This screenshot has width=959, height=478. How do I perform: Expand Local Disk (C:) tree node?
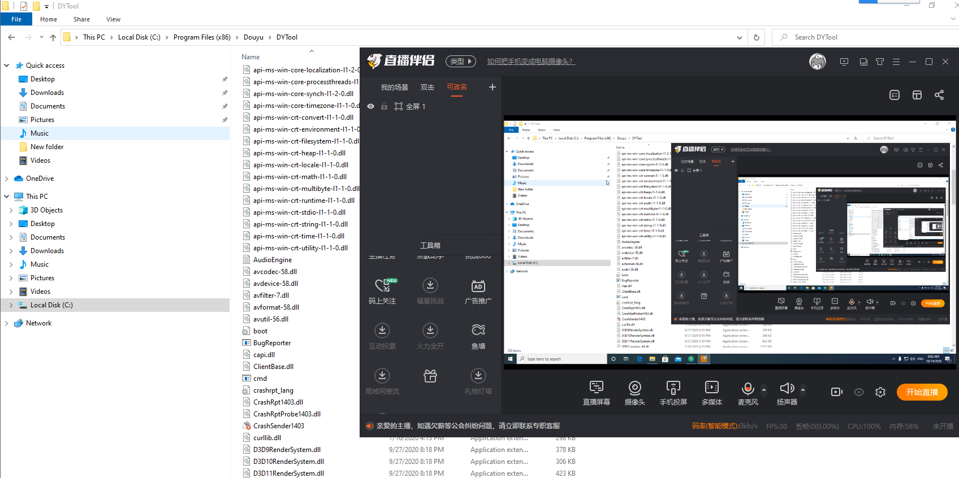(11, 305)
